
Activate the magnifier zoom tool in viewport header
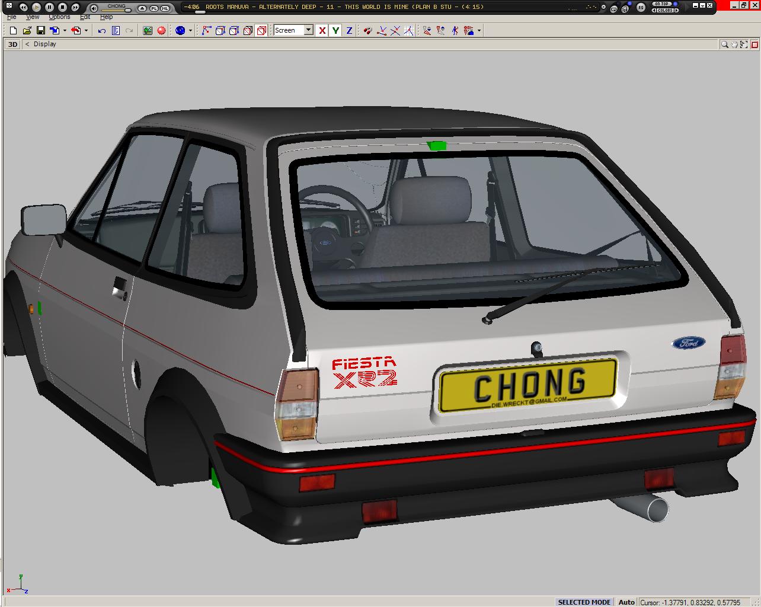click(724, 44)
